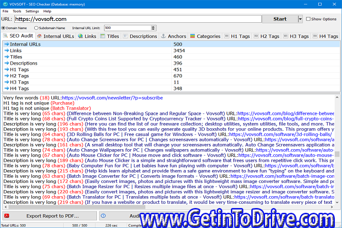Click the horizontal scrollbar right arrow
Image resolution: width=342 pixels, height=228 pixels.
click(332, 207)
